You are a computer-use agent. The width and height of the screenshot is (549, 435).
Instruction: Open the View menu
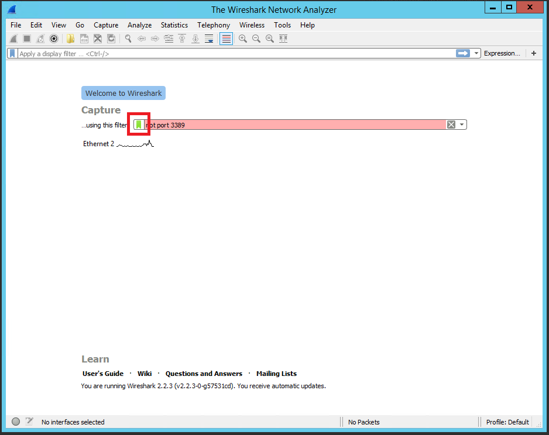pos(59,25)
